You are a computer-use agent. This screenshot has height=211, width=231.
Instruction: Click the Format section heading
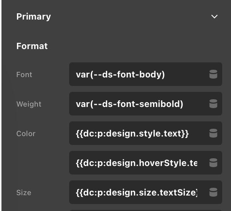32,46
